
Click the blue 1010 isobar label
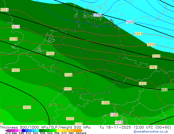click(x=97, y=15)
